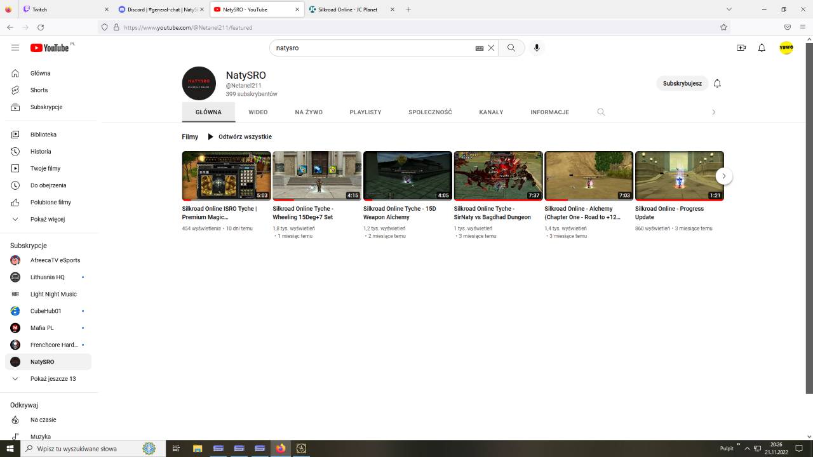
Task: Open Lithuania HQ subscription
Action: [48, 277]
